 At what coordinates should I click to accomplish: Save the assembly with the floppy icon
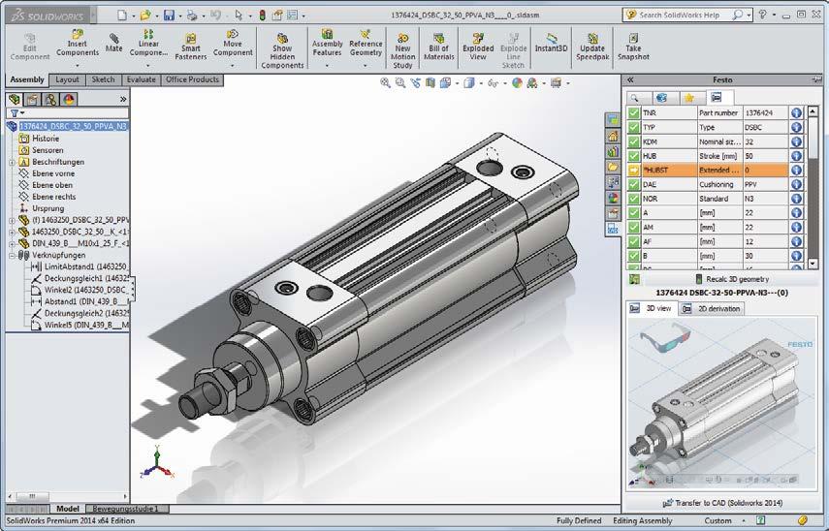click(x=169, y=16)
